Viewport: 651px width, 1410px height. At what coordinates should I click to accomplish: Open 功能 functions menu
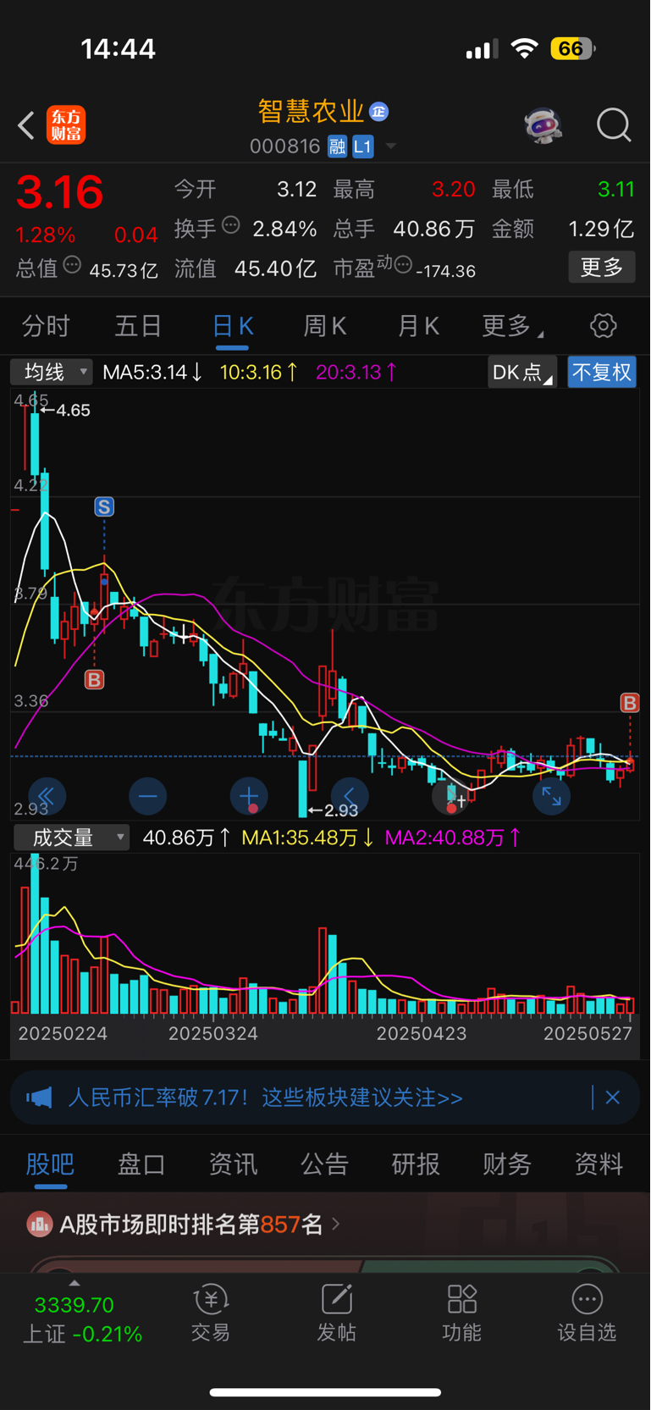pyautogui.click(x=461, y=1313)
